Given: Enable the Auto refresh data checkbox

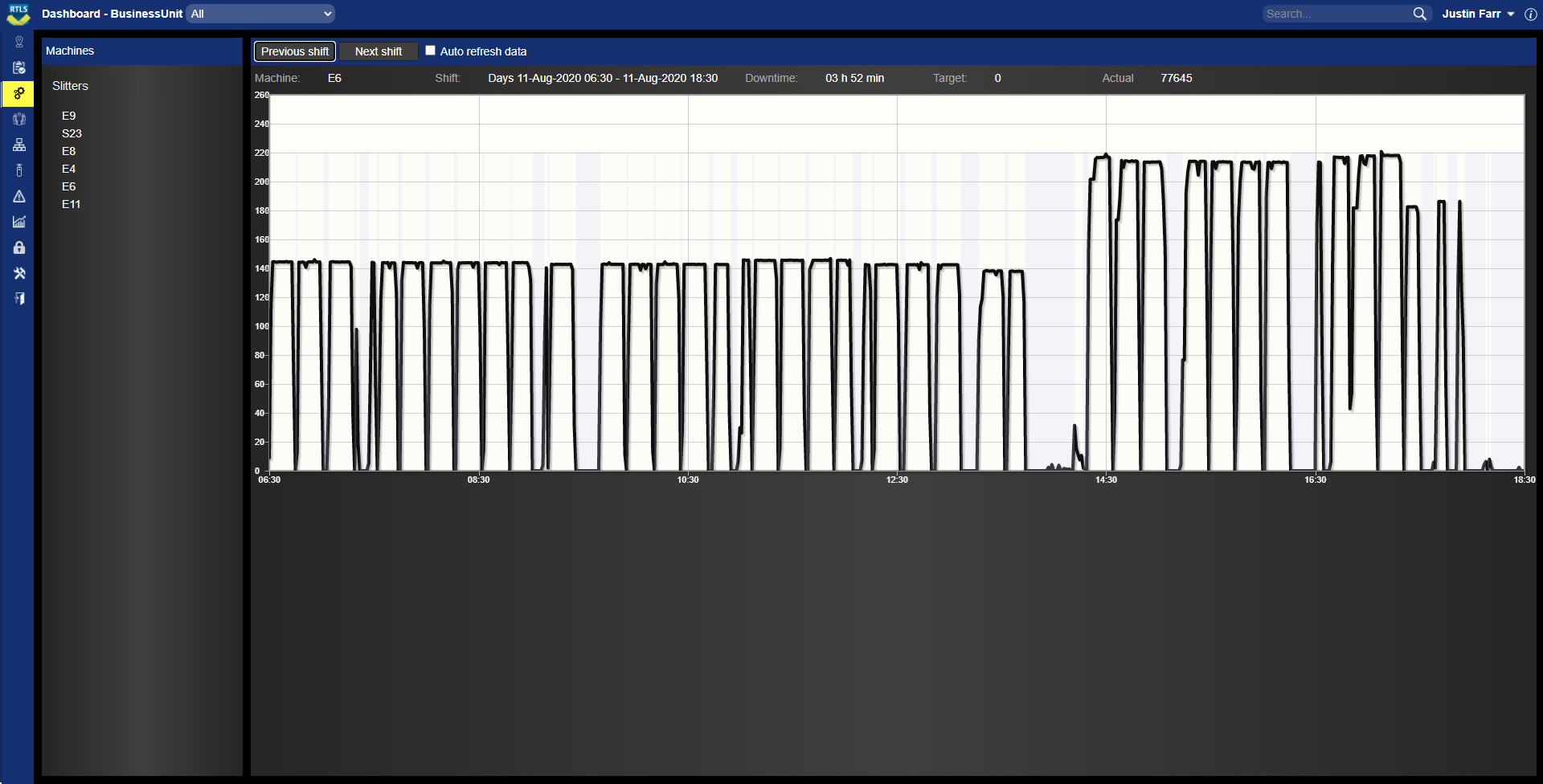Looking at the screenshot, I should [x=431, y=51].
